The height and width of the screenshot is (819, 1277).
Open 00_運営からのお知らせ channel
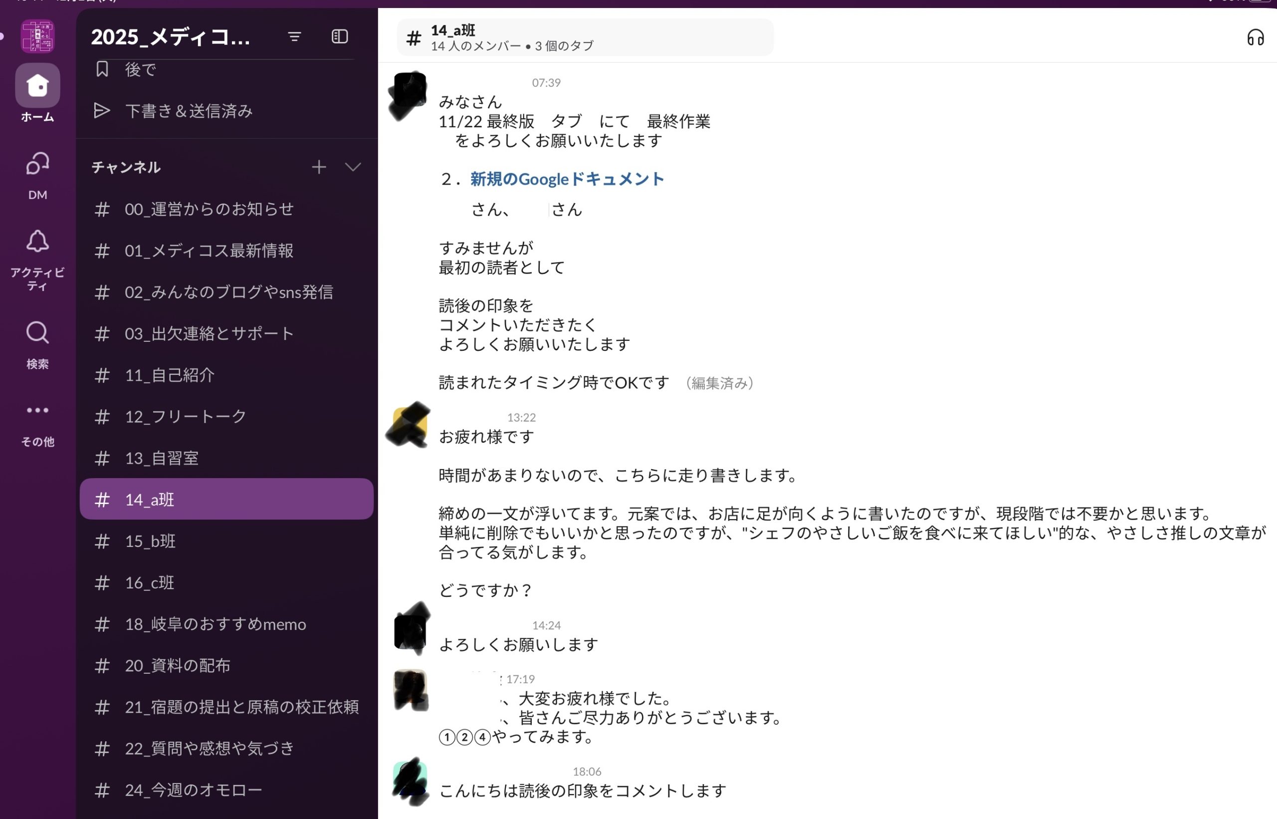(209, 209)
